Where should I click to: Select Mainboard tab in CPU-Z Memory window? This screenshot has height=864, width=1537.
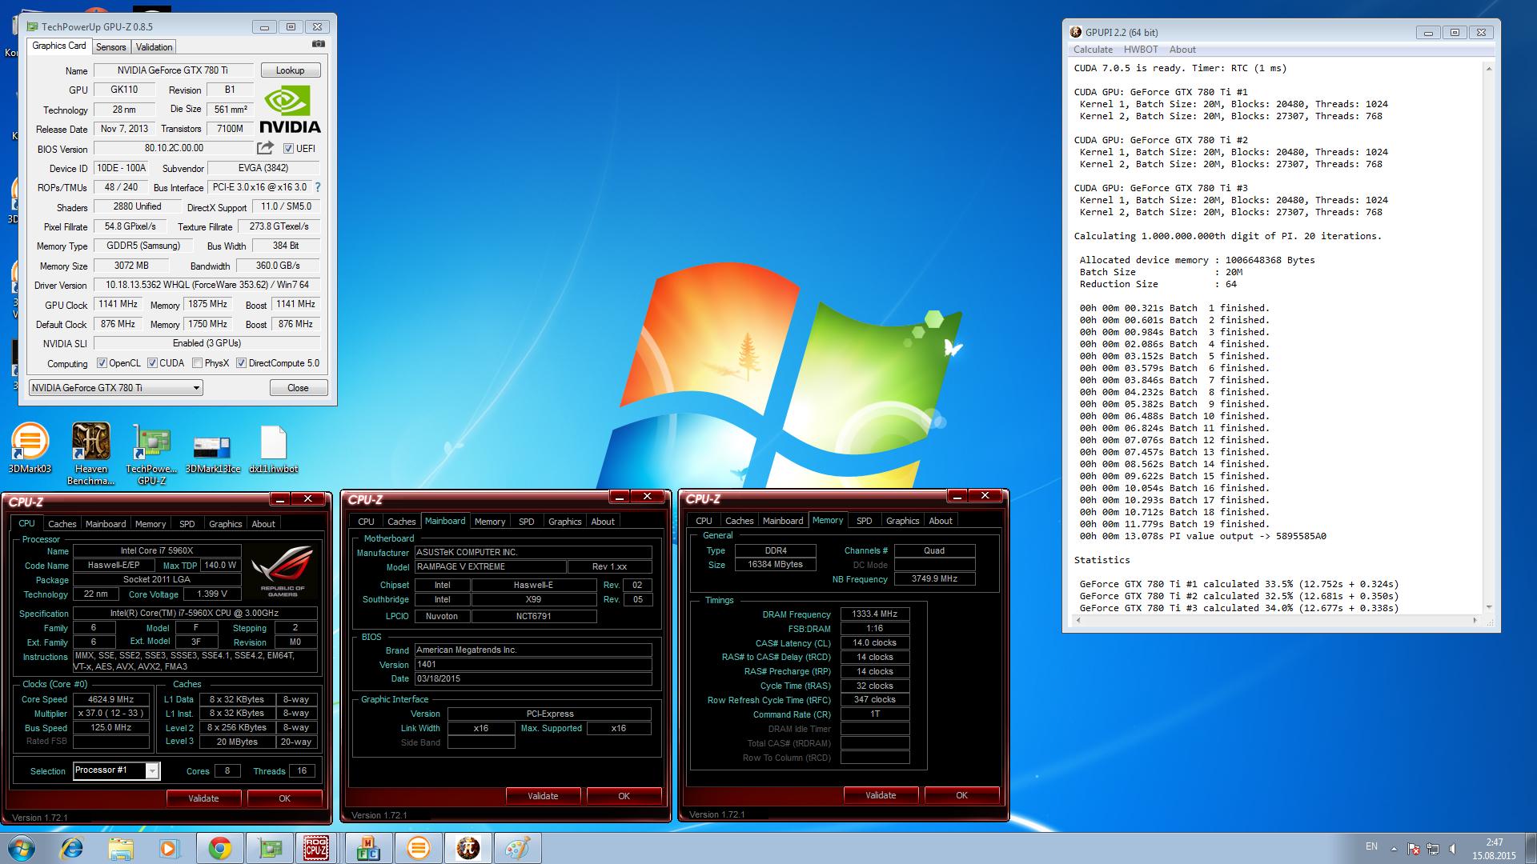pyautogui.click(x=782, y=521)
